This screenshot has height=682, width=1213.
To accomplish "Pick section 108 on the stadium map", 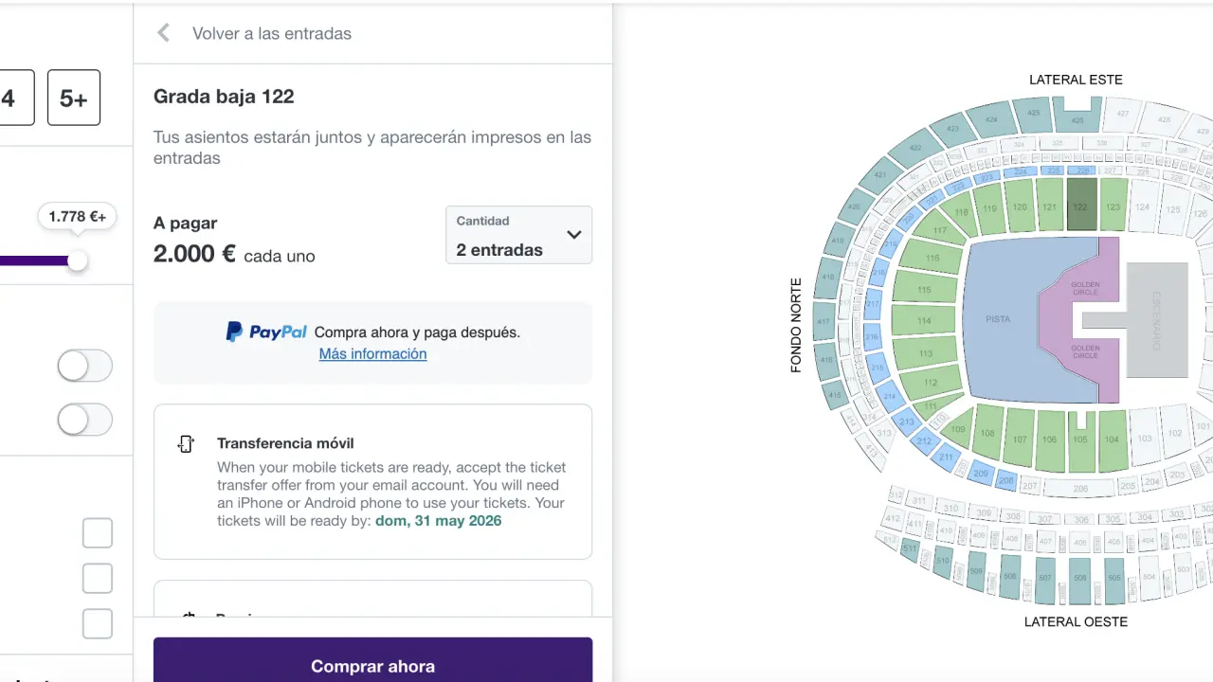I will point(988,437).
